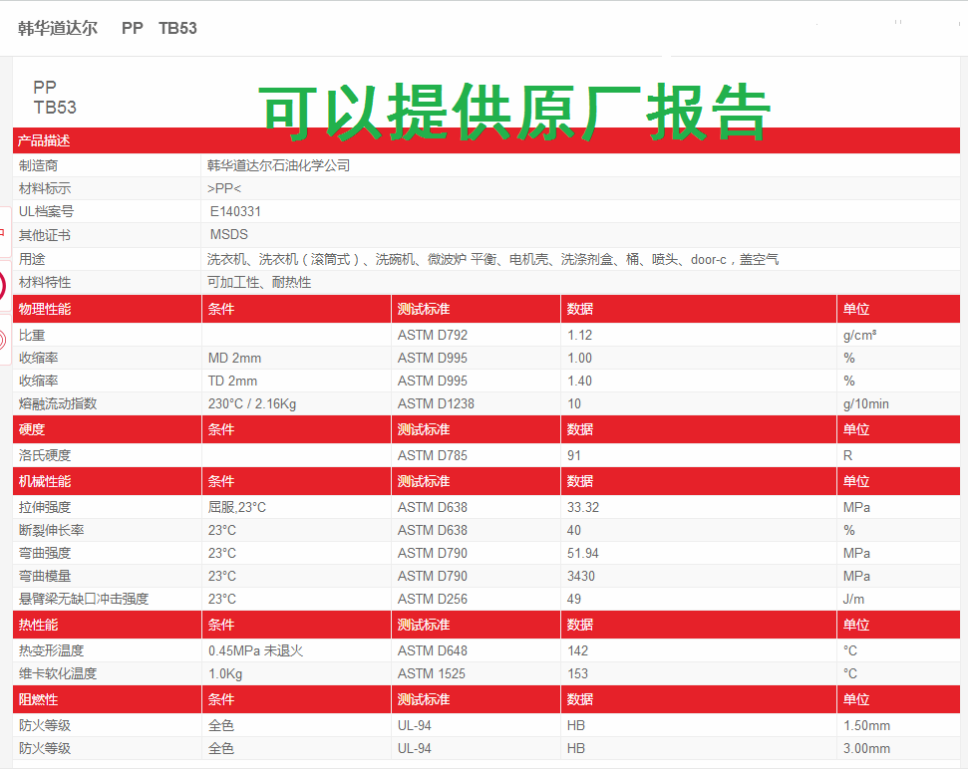This screenshot has height=769, width=968.
Task: Click 测试标准 header in 物理性能 section
Action: tap(424, 309)
